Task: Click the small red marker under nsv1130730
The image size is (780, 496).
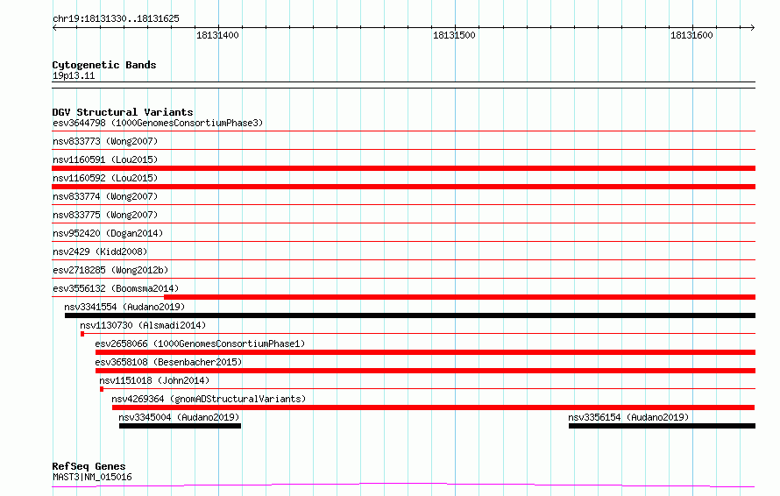Action: pyautogui.click(x=82, y=334)
